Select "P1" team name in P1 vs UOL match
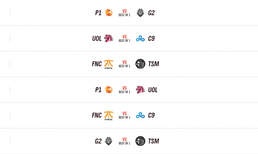Viewport: 258px width, 154px height. point(98,90)
